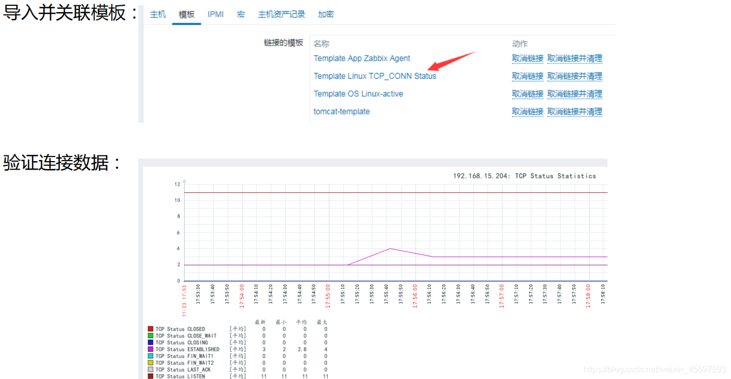Click the ESTABLISHED average value 2.8
731x379 pixels.
[x=303, y=350]
